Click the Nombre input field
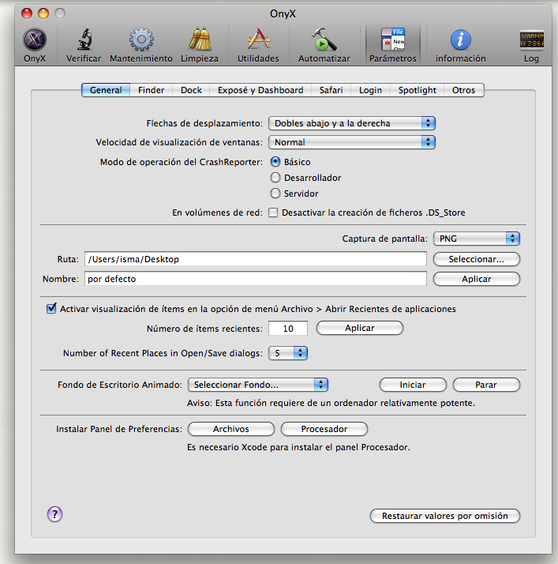 coord(256,279)
